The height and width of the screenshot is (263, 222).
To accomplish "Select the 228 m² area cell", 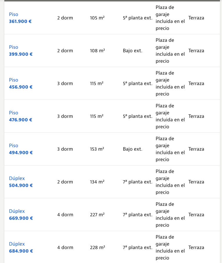I will (98, 248).
